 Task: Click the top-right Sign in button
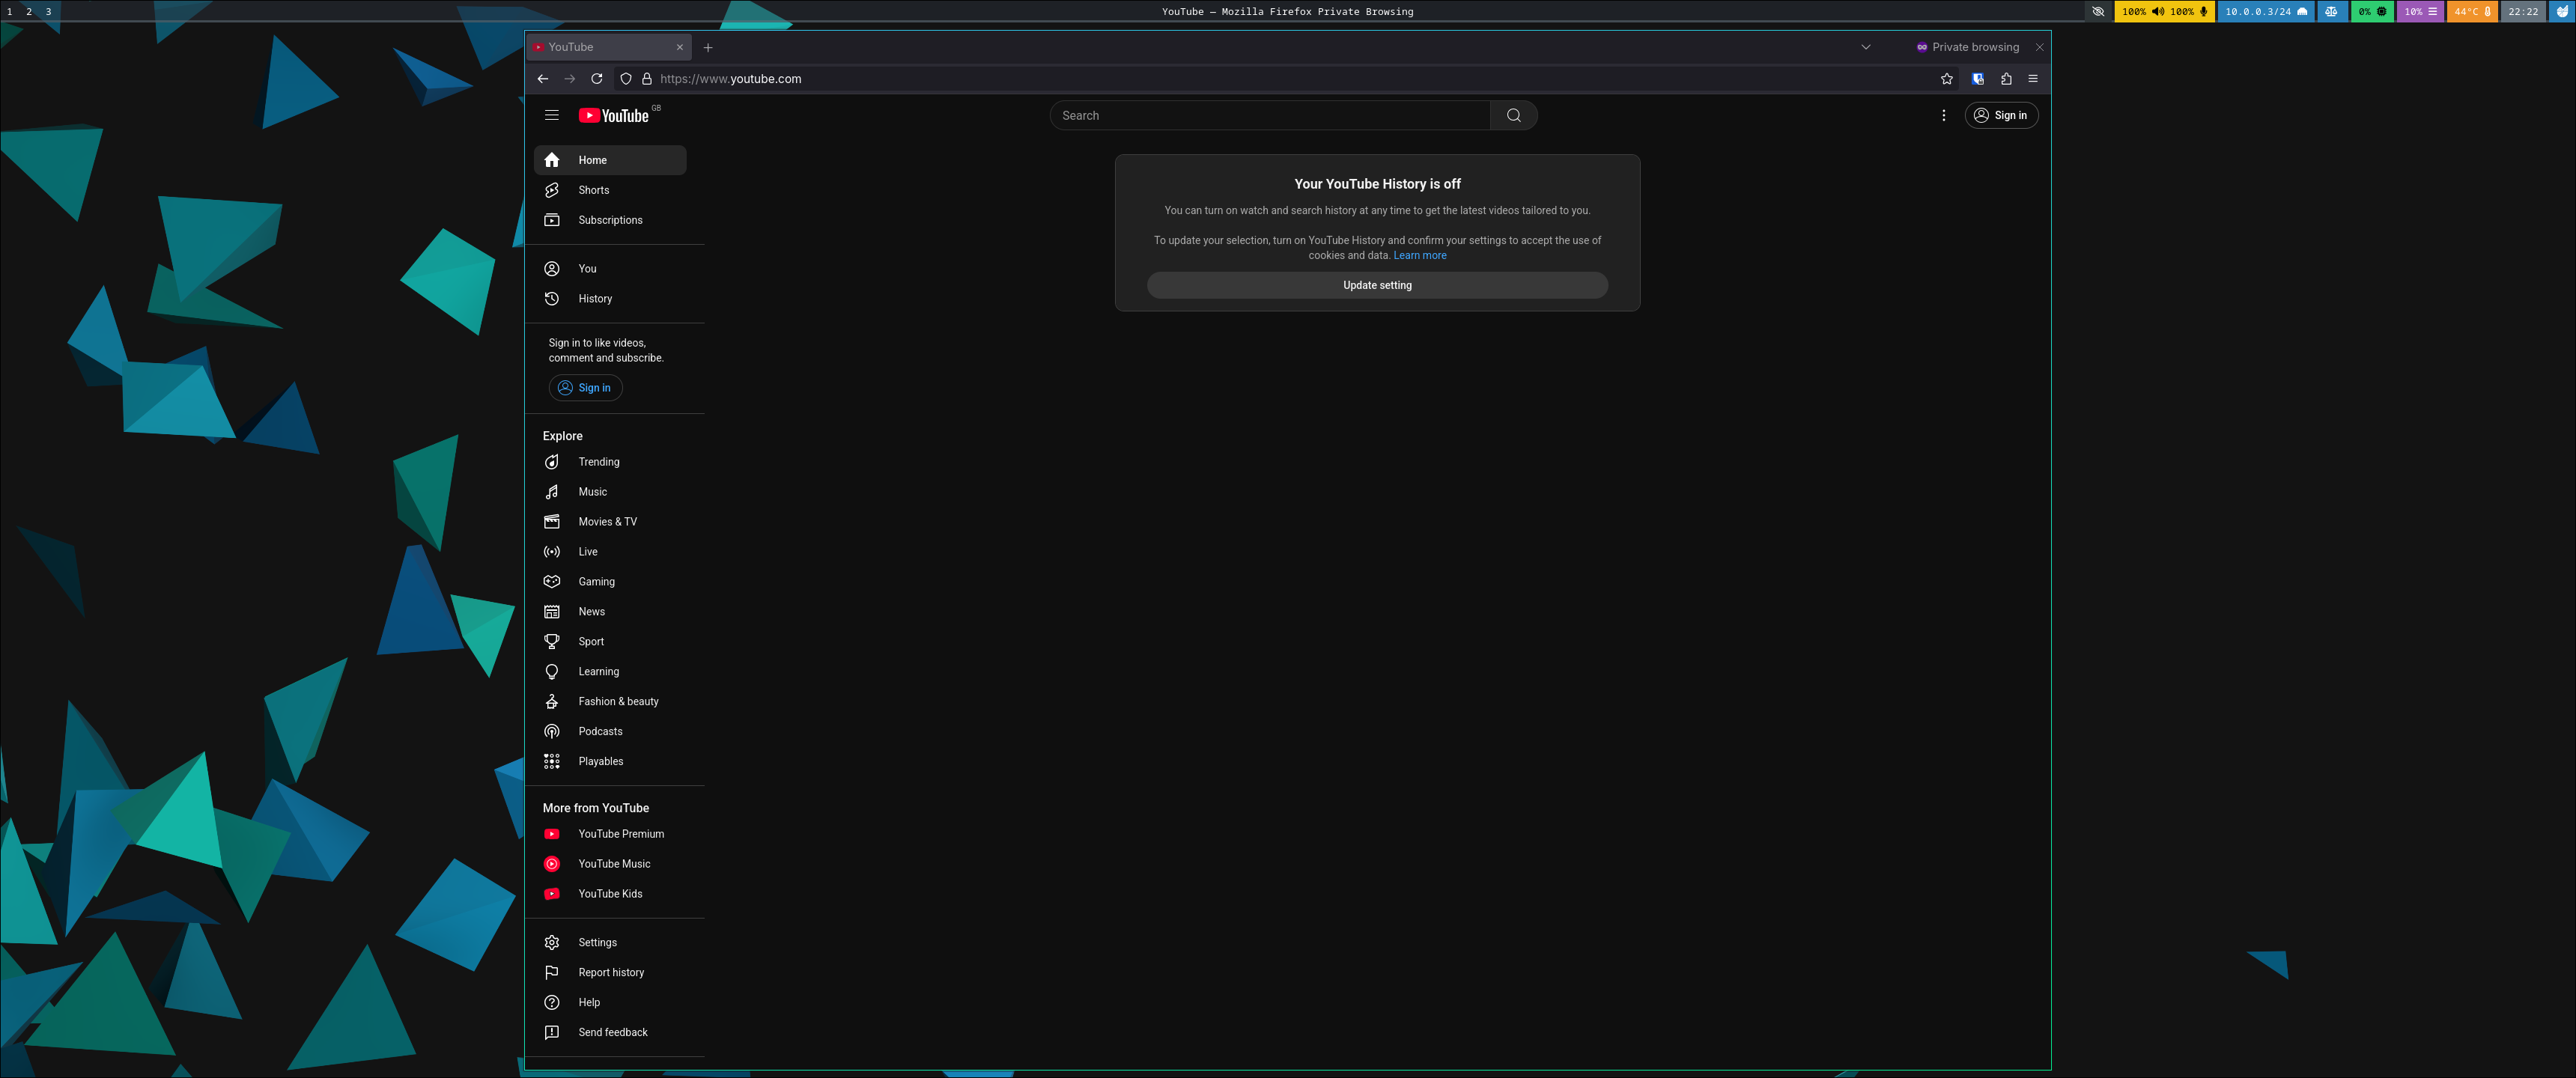[2000, 115]
